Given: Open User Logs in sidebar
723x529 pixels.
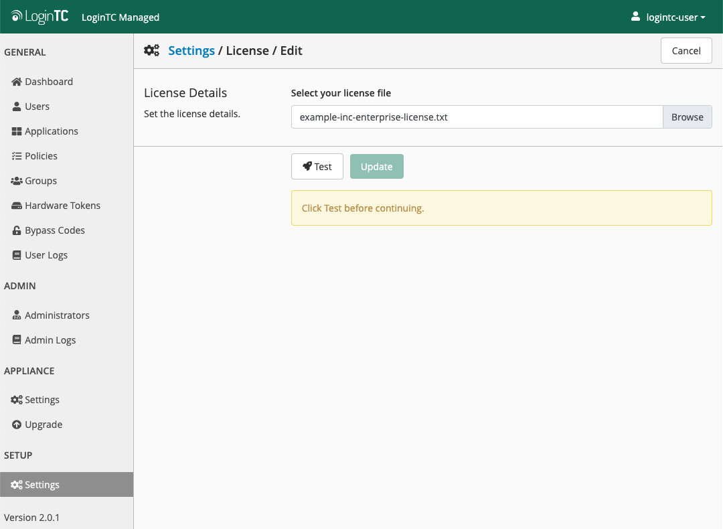Looking at the screenshot, I should (x=46, y=255).
